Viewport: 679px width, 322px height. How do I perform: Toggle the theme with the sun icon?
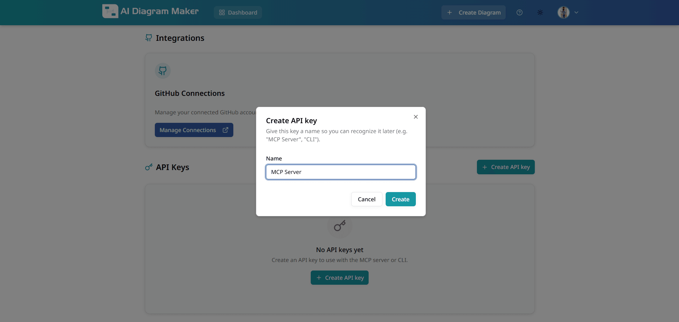click(x=540, y=12)
